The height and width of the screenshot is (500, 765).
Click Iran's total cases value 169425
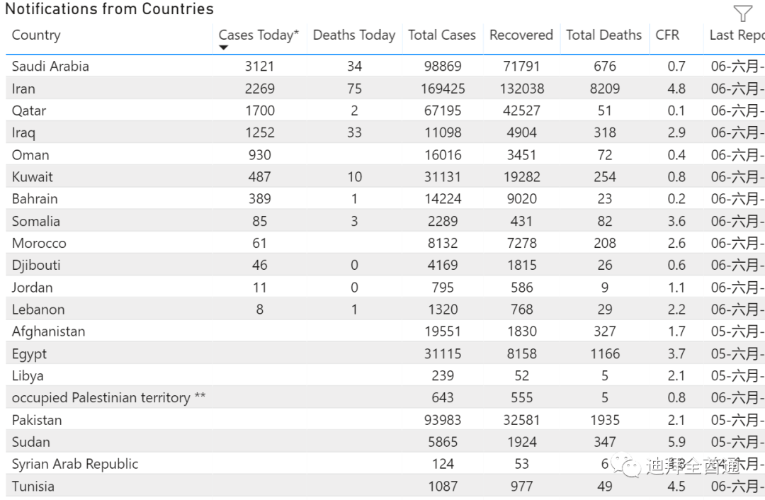(443, 89)
